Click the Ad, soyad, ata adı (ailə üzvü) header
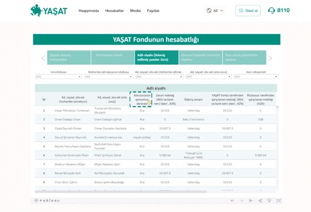 (112, 100)
